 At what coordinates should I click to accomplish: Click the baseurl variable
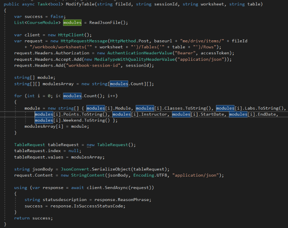tap(163, 41)
